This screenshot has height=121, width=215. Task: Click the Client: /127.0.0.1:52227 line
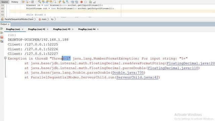(x=33, y=54)
